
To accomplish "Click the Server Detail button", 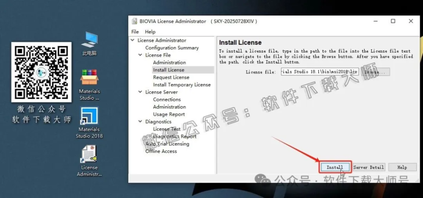I will (368, 167).
